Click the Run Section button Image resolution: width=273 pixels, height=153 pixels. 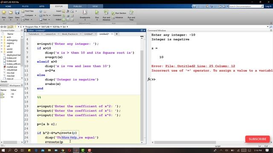[119, 13]
